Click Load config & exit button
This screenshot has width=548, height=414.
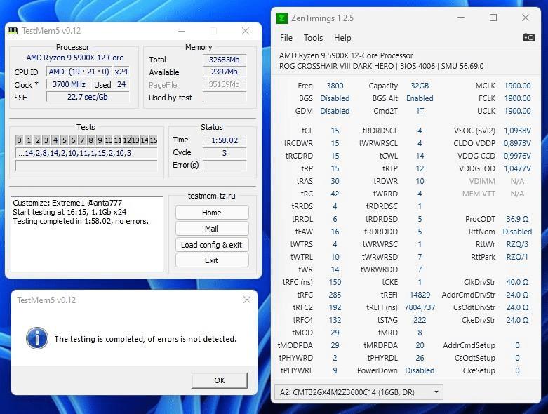click(212, 245)
